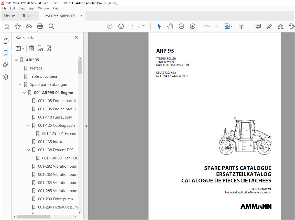This screenshot has width=295, height=220.
Task: Open zoom level dropdown 57%
Action: (216, 26)
